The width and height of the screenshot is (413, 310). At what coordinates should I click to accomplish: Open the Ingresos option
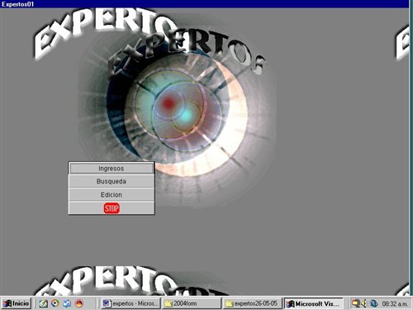click(112, 168)
